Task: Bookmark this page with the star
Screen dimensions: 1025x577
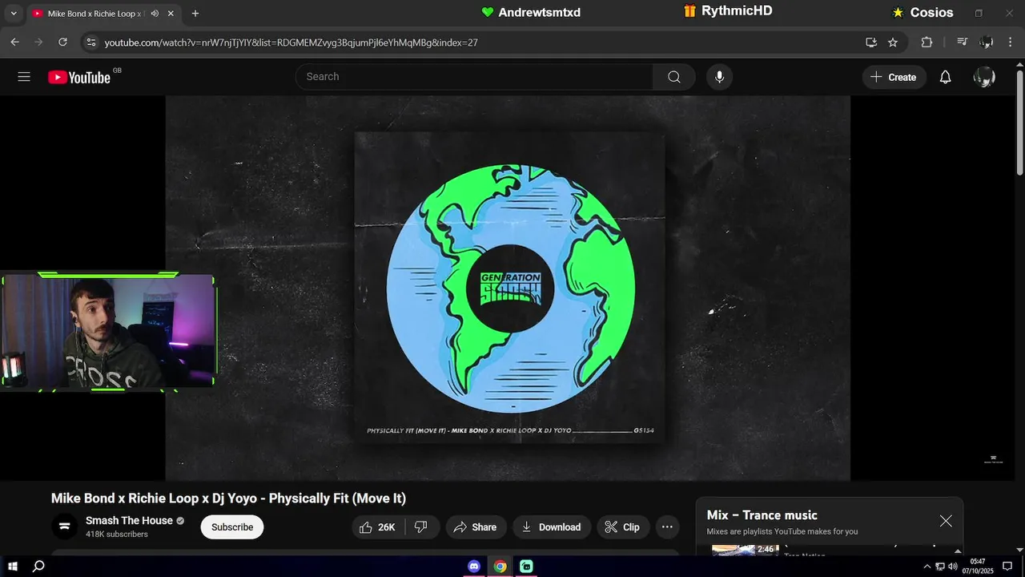Action: pyautogui.click(x=893, y=42)
